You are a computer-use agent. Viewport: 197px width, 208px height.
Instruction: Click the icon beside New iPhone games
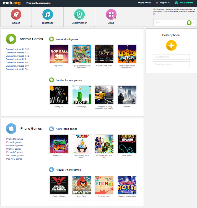coord(51,129)
